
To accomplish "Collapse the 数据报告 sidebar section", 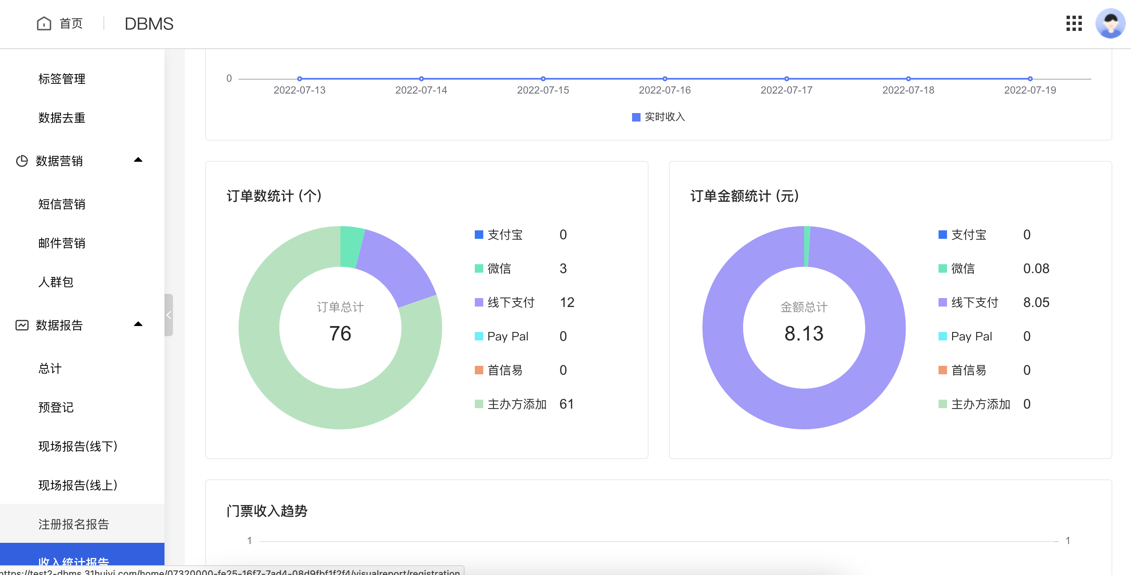I will coord(138,325).
